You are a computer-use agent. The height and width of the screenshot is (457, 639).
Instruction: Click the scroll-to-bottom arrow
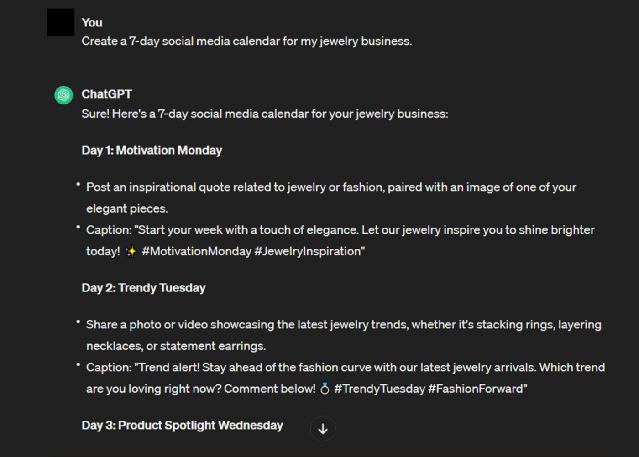[x=323, y=429]
